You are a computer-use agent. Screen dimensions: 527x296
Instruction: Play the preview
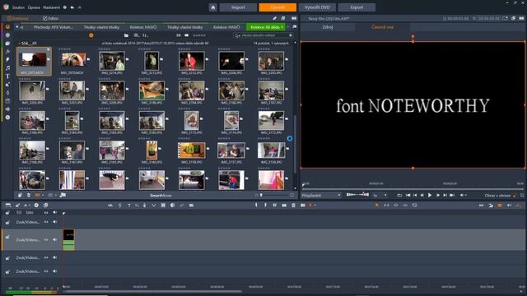430,196
